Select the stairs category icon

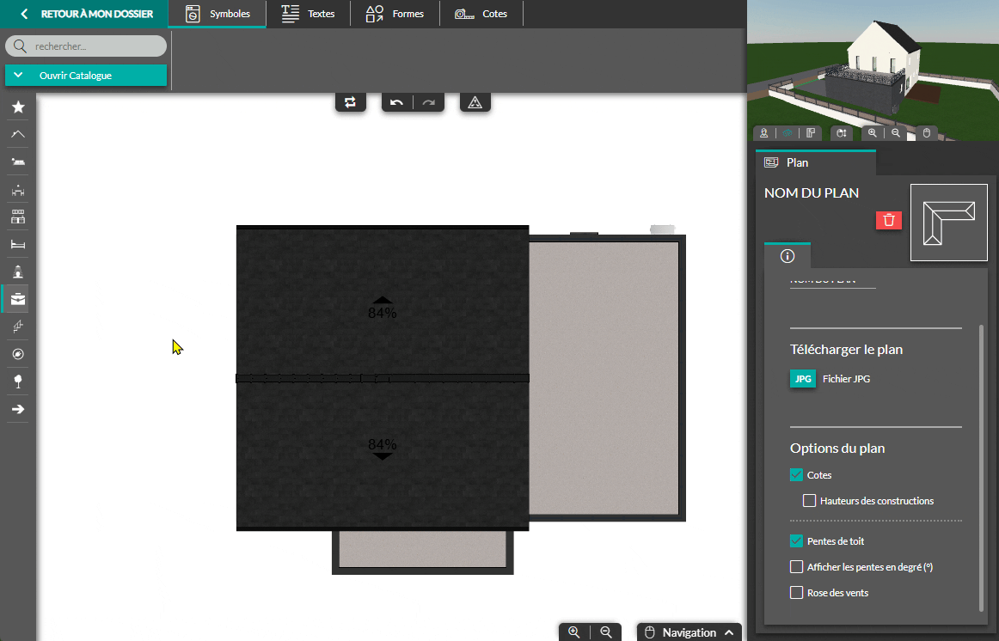tap(18, 327)
